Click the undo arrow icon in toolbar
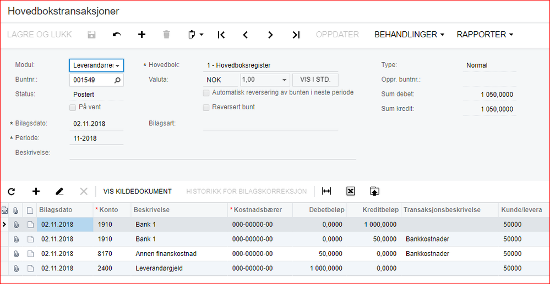This screenshot has width=550, height=284. (117, 35)
